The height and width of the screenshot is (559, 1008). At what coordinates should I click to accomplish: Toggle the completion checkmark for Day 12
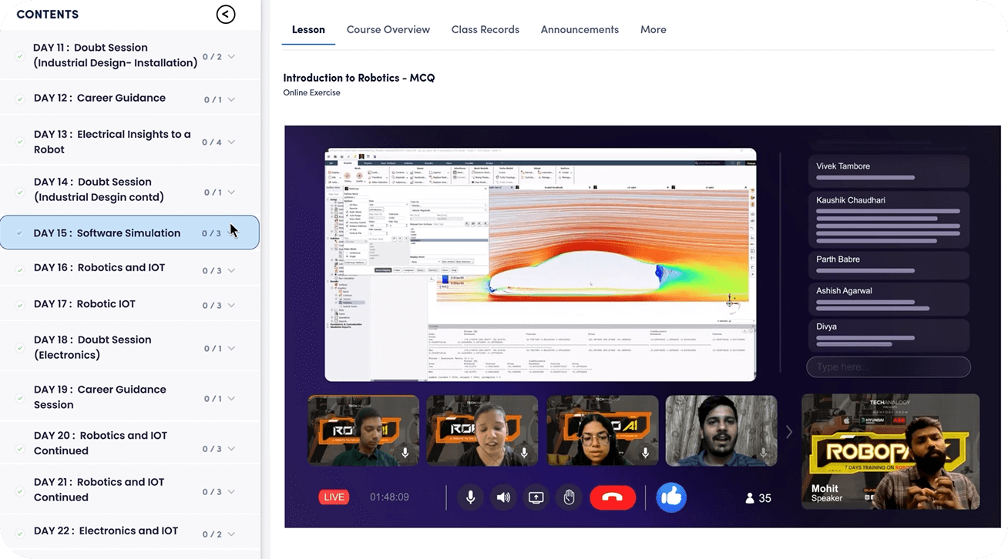[x=19, y=98]
